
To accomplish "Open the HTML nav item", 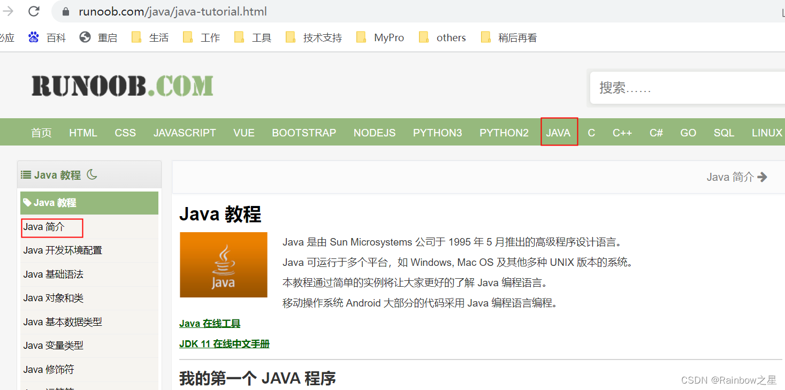I will (83, 133).
